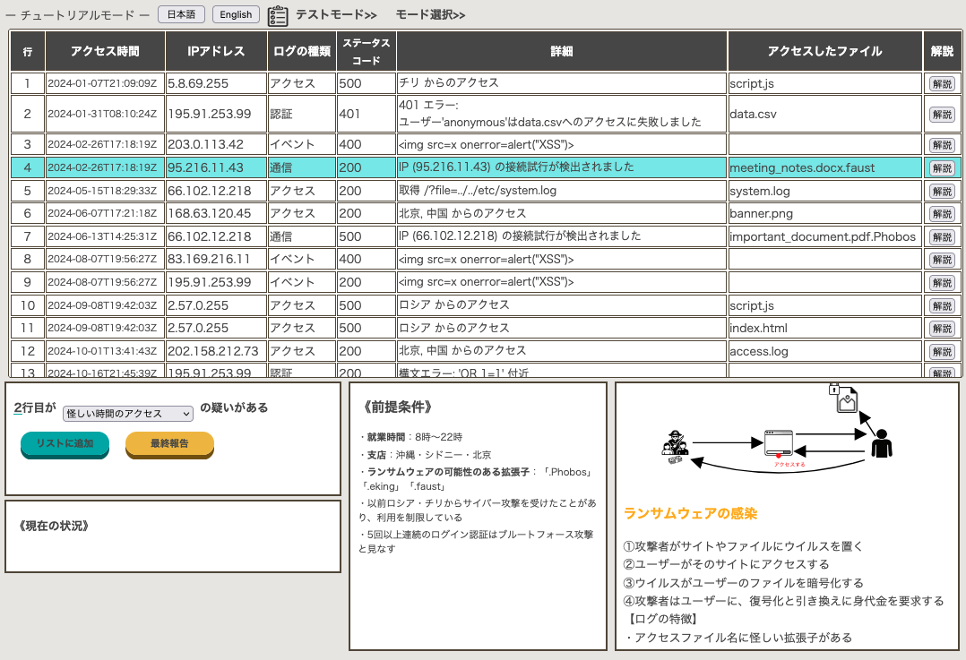Click the ステータスコード column header
The width and height of the screenshot is (966, 660).
pos(367,51)
